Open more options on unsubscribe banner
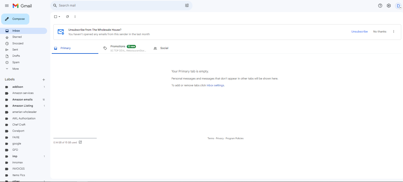 [x=394, y=32]
